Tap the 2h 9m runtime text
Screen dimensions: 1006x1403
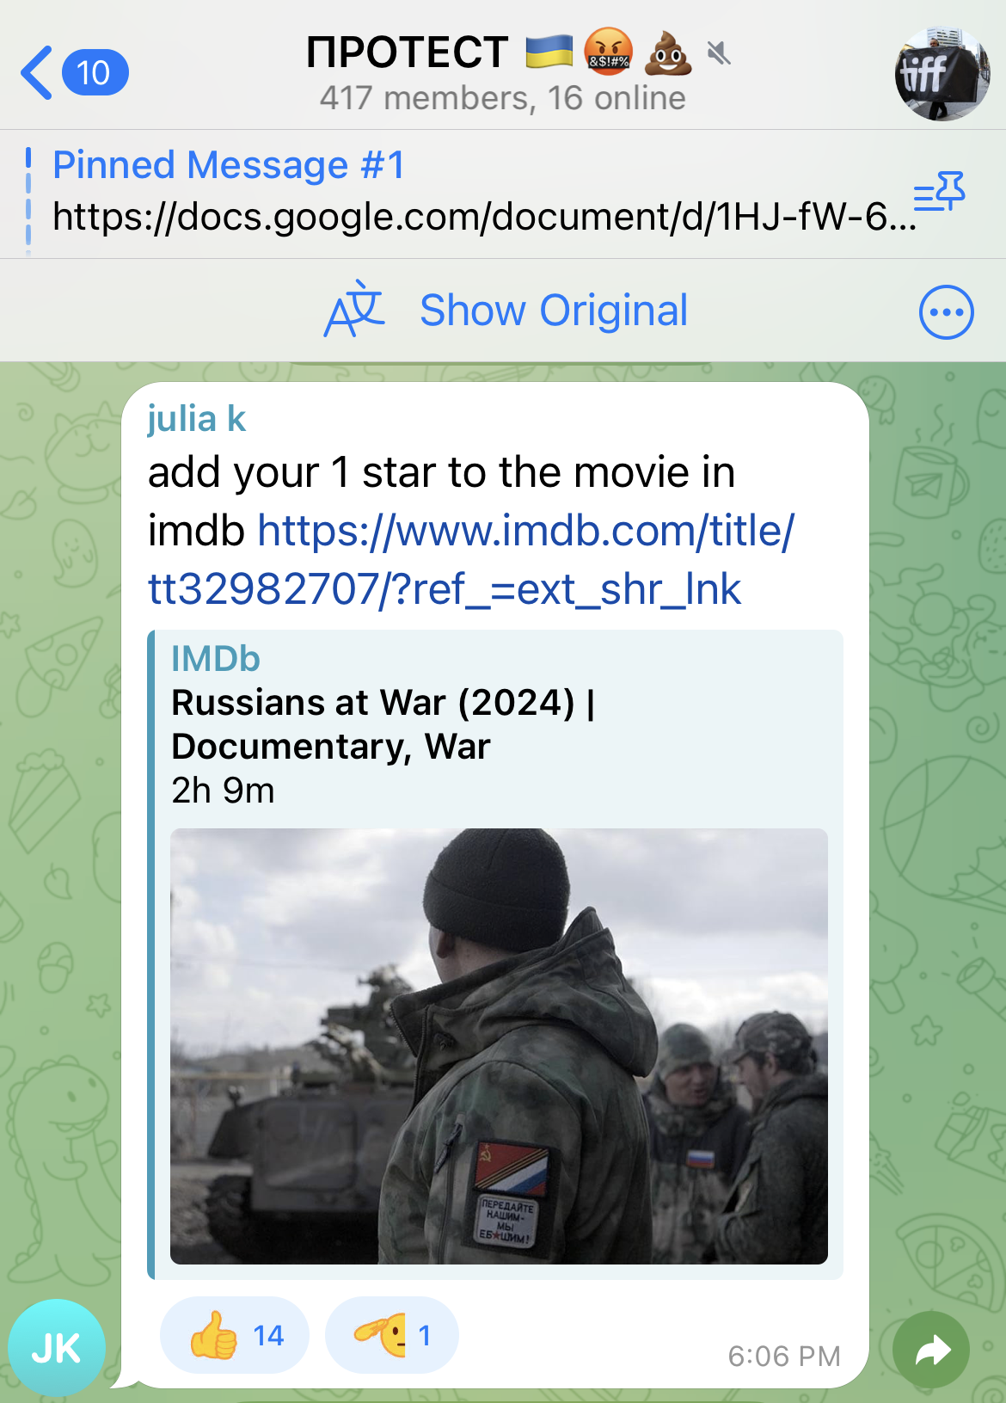coord(223,791)
